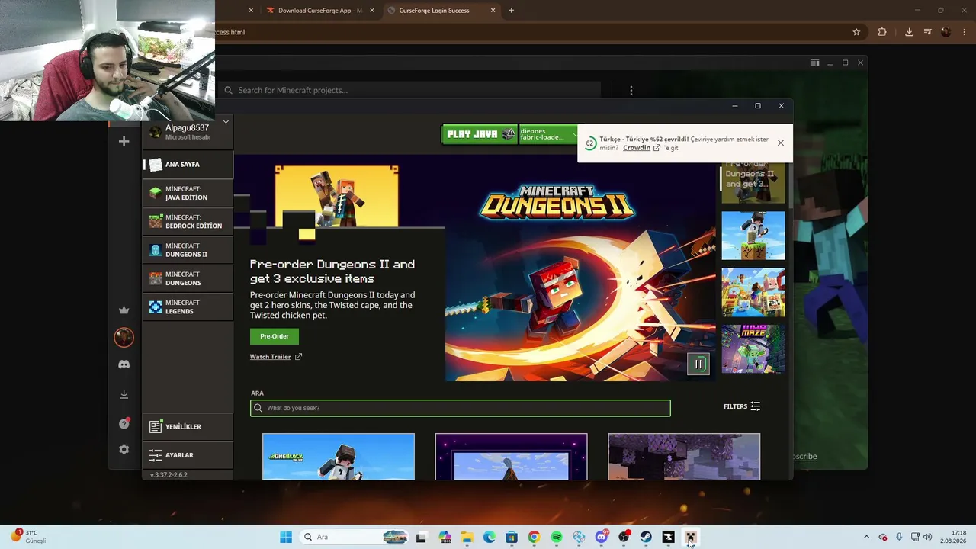Open the Chrome profile avatar

click(x=946, y=32)
